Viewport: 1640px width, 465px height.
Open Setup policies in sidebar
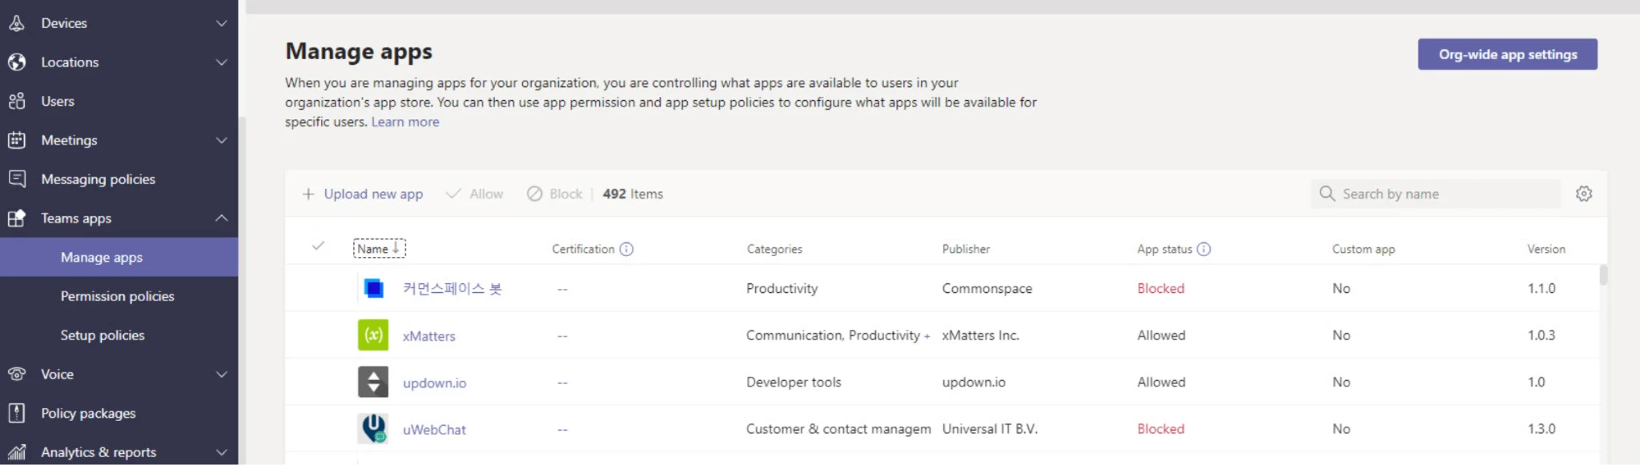coord(102,335)
